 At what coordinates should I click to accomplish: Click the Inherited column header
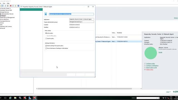(x=114, y=33)
